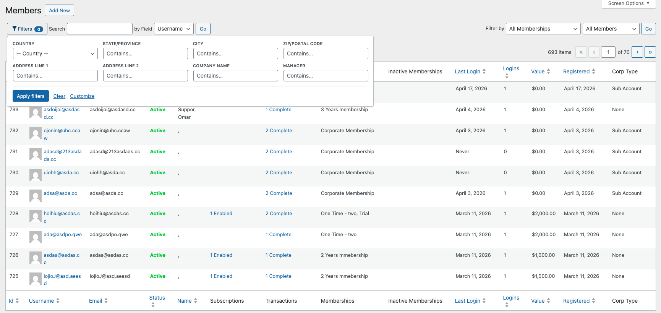Open 1 Complete transaction for member 733
Screen dimensions: 661x313
click(279, 109)
